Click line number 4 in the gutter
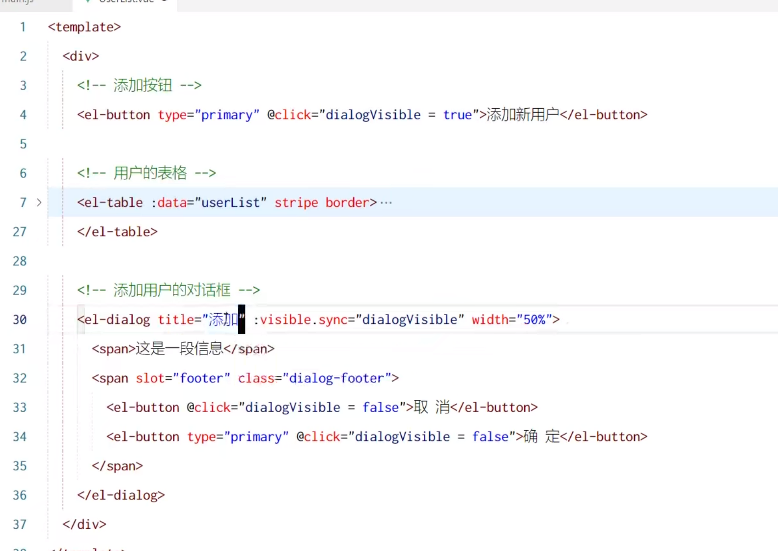This screenshot has width=778, height=551. click(x=23, y=115)
